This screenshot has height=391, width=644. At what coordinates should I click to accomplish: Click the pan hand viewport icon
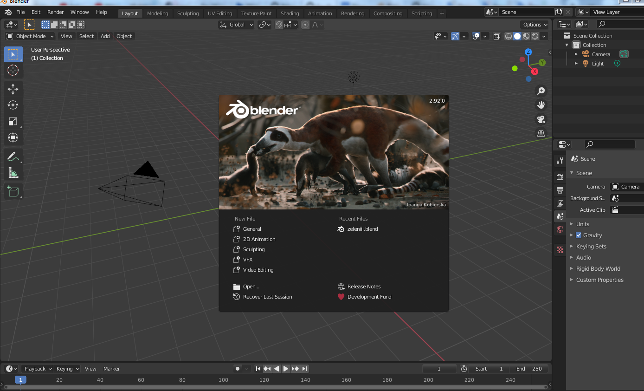[x=541, y=105]
